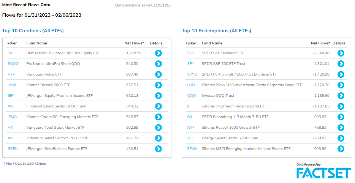Screen dimensions: 355x183
Task: Click Data available since 01/29/1993 text
Action: pyautogui.click(x=143, y=5)
